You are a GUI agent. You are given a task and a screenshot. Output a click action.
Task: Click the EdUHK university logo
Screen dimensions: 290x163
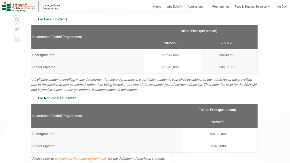pos(19,7)
